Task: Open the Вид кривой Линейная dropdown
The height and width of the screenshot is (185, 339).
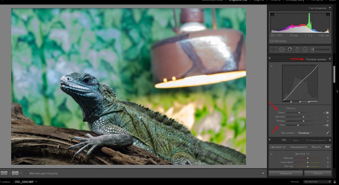Action: pos(305,133)
